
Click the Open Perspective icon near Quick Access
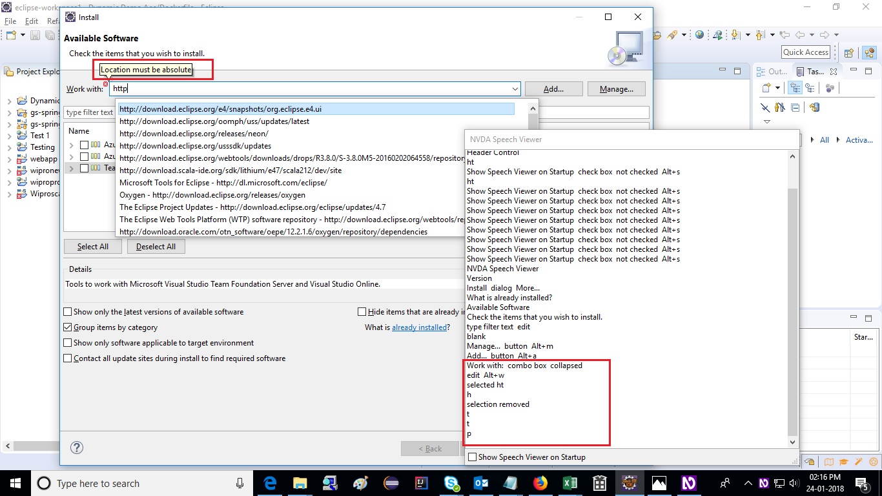coord(848,52)
